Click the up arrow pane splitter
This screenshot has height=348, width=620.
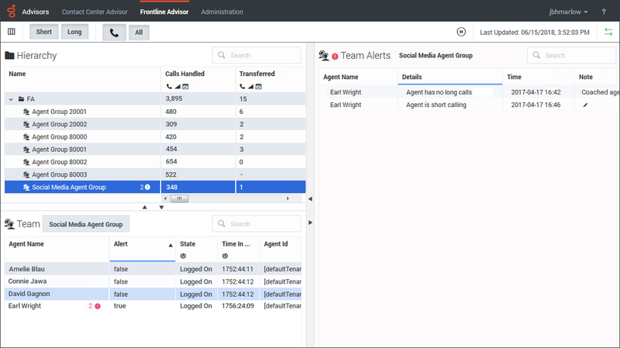click(145, 207)
